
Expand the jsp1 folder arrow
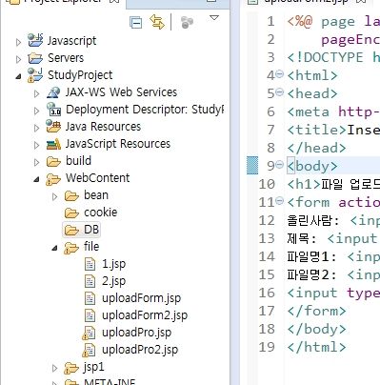[x=54, y=368]
